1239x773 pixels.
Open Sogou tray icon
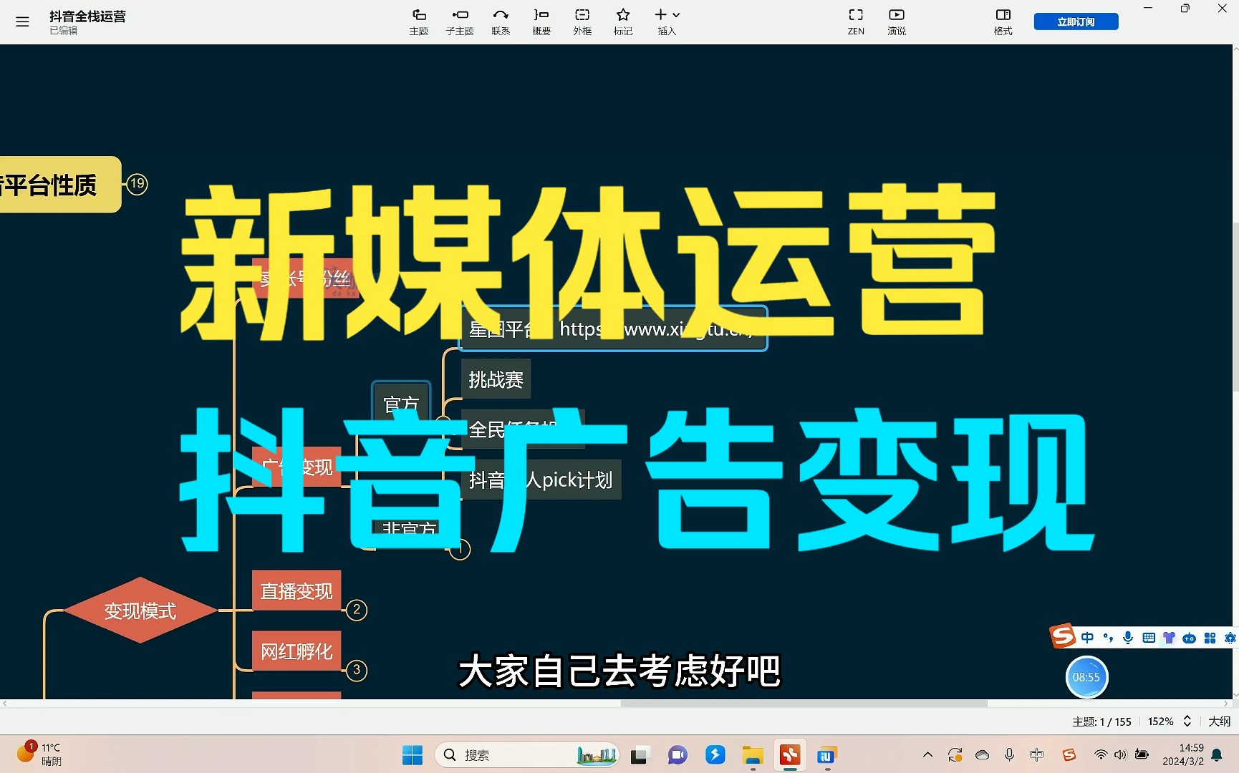click(1069, 754)
